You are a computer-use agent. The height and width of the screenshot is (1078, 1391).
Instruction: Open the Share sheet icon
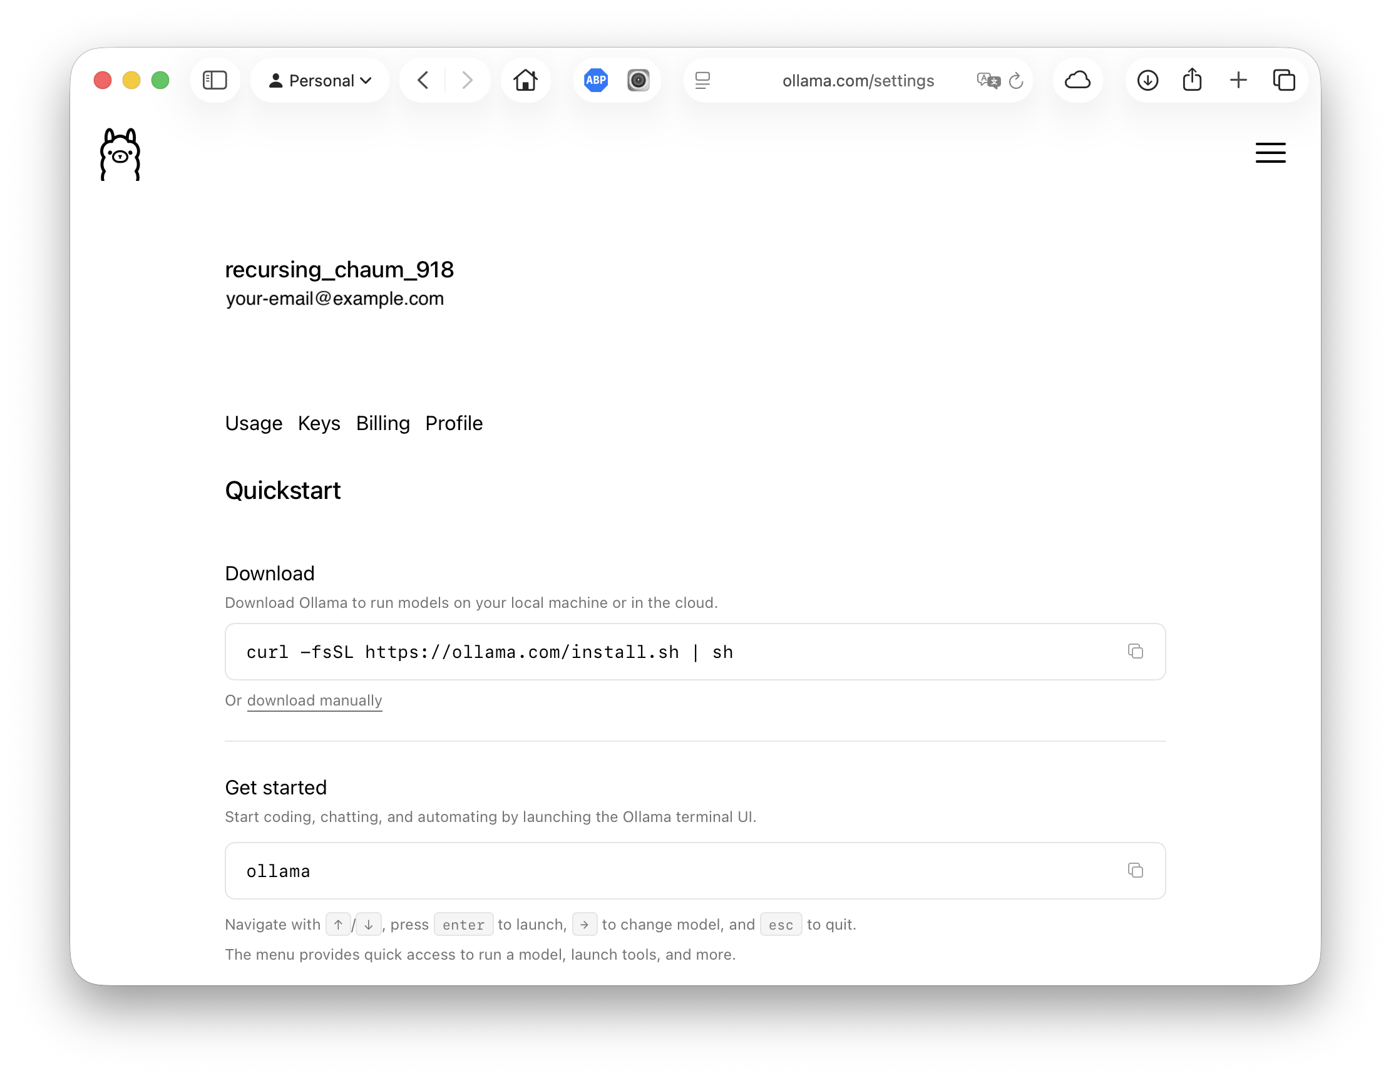tap(1193, 80)
